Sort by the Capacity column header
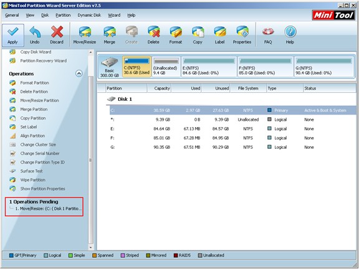359x269 pixels. [x=159, y=88]
